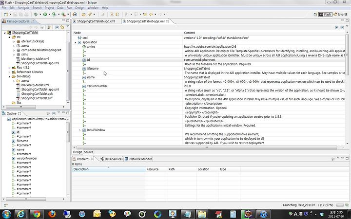Click the launch progress bar in status bar
Viewport: 351px width, 219px height.
tap(340, 205)
